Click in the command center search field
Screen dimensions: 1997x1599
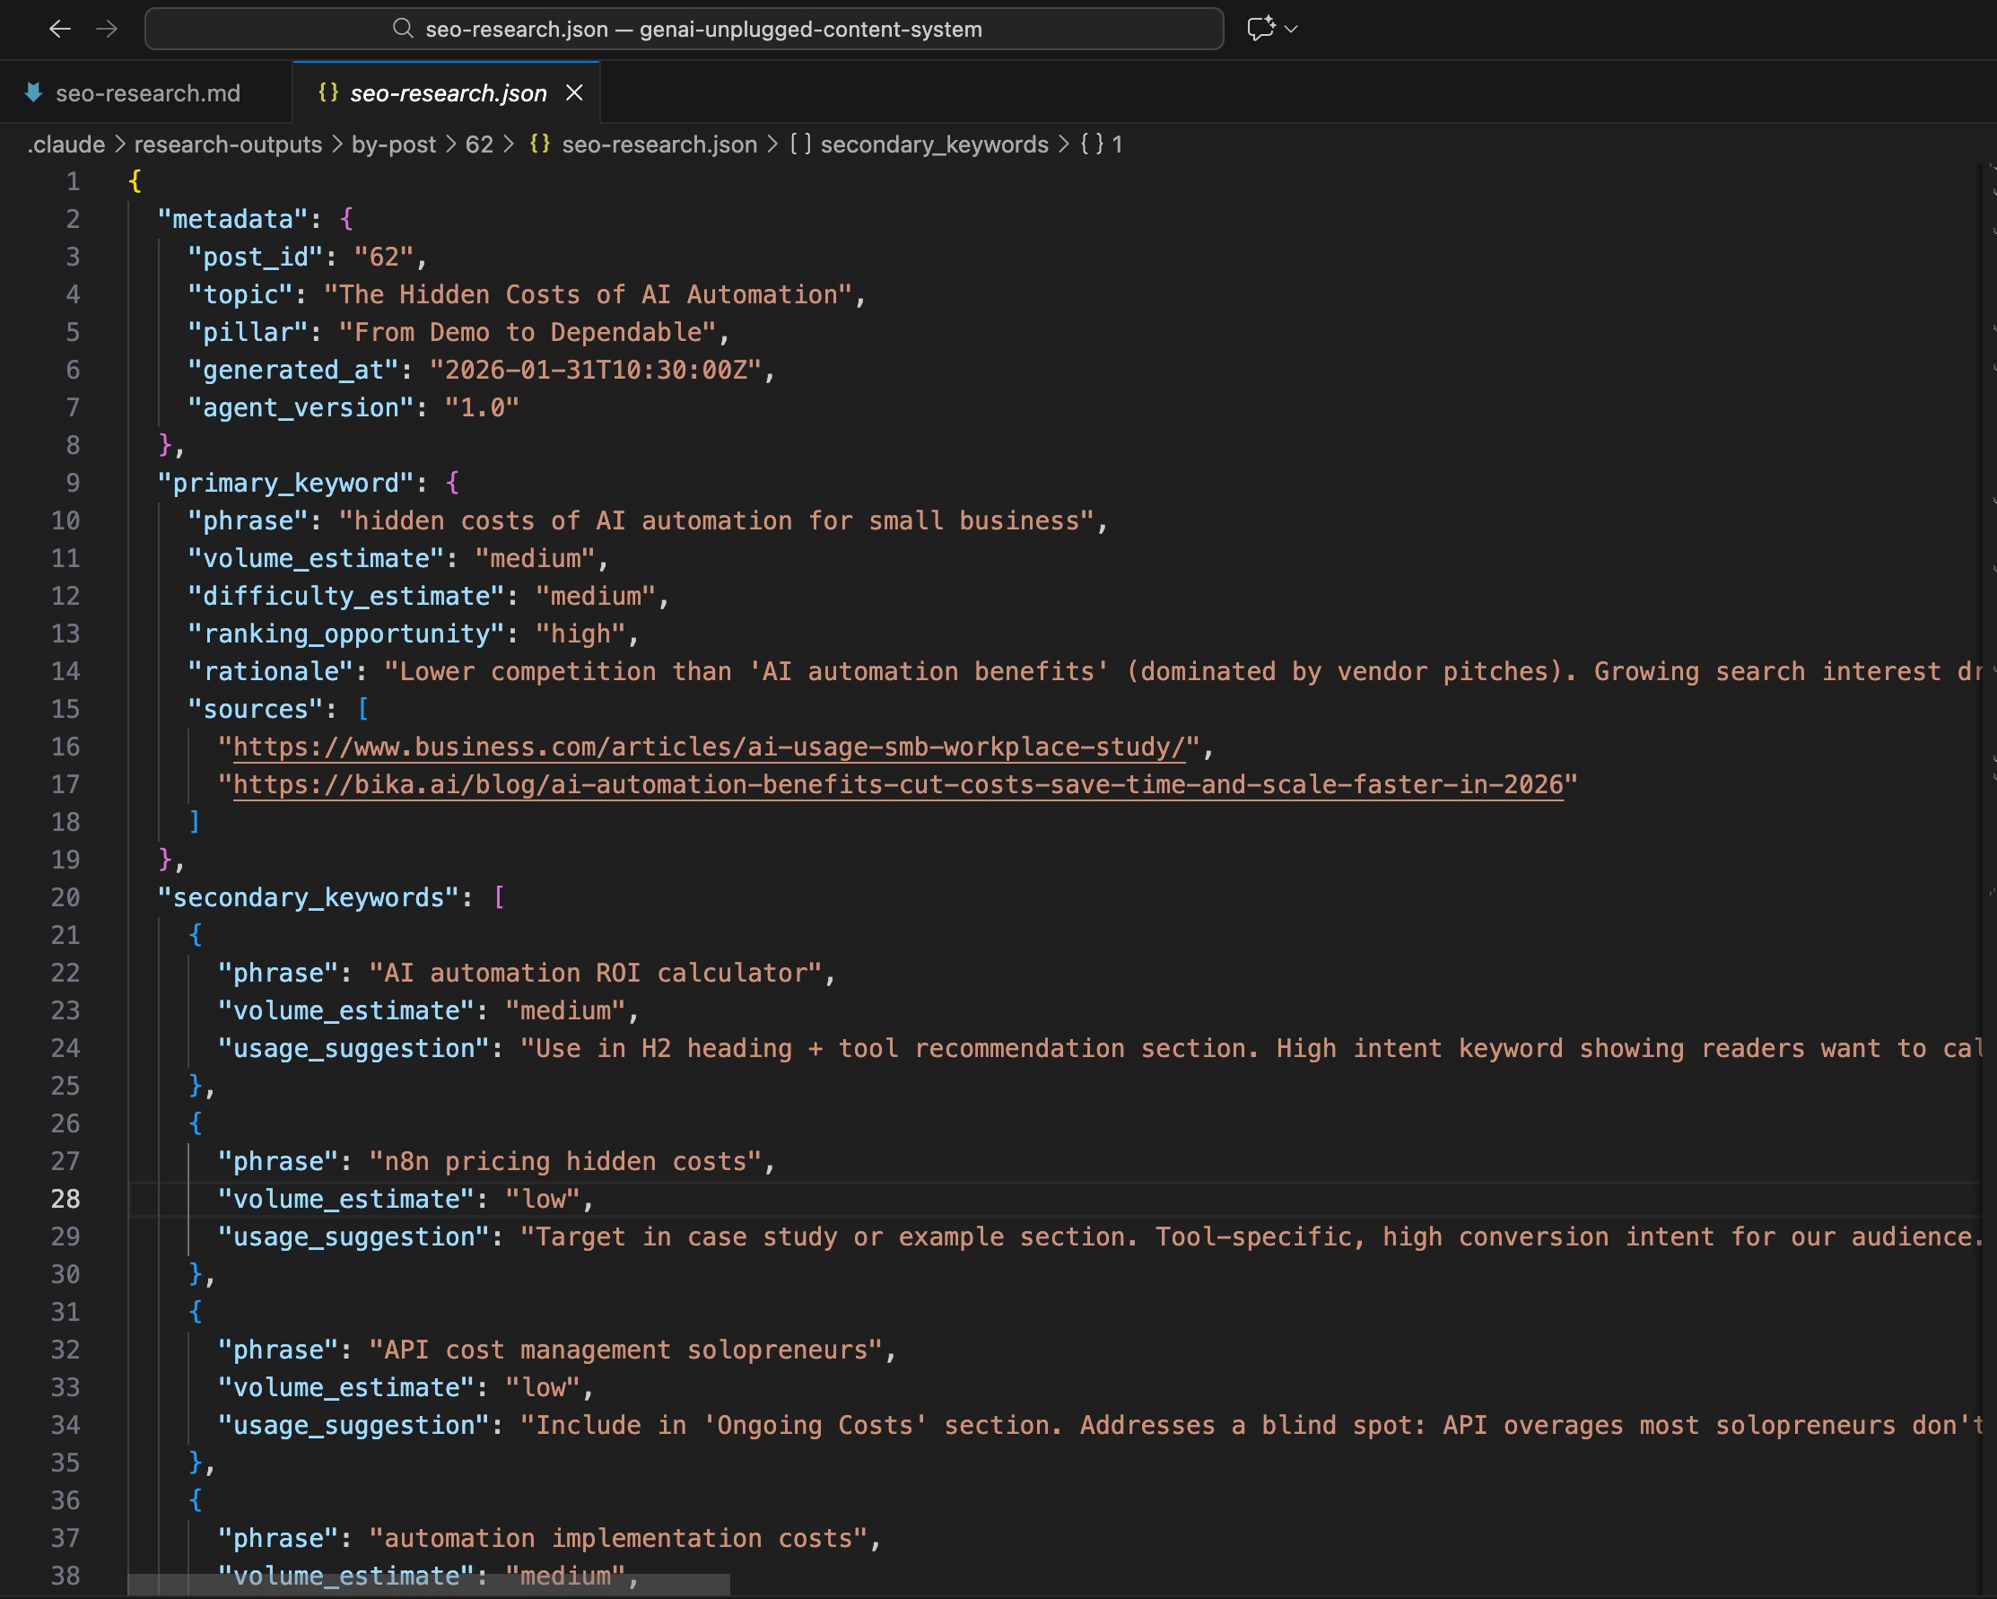[x=684, y=29]
